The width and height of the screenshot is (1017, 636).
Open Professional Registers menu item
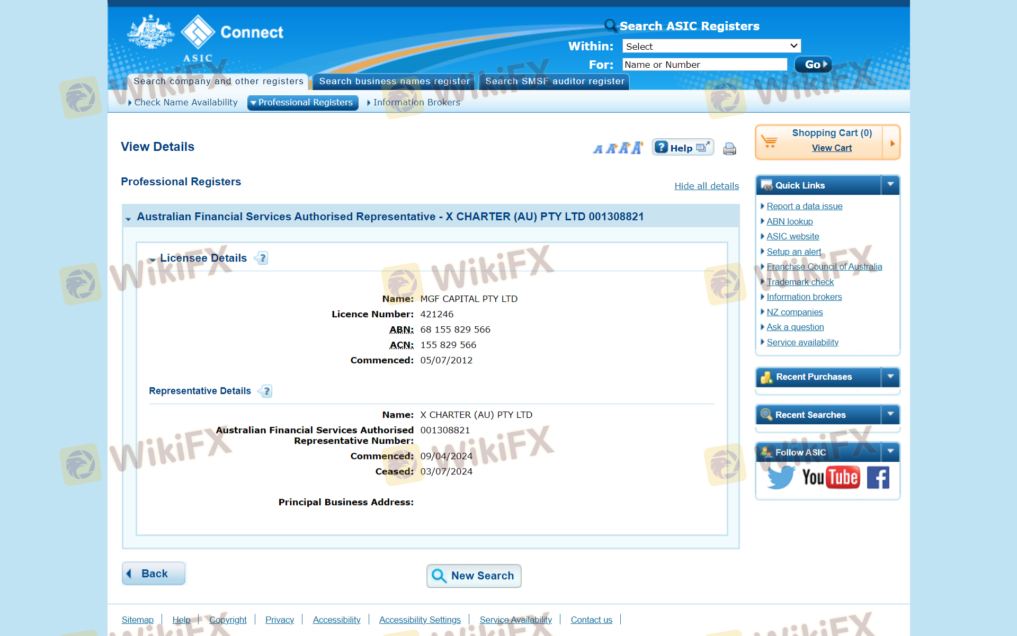(303, 102)
